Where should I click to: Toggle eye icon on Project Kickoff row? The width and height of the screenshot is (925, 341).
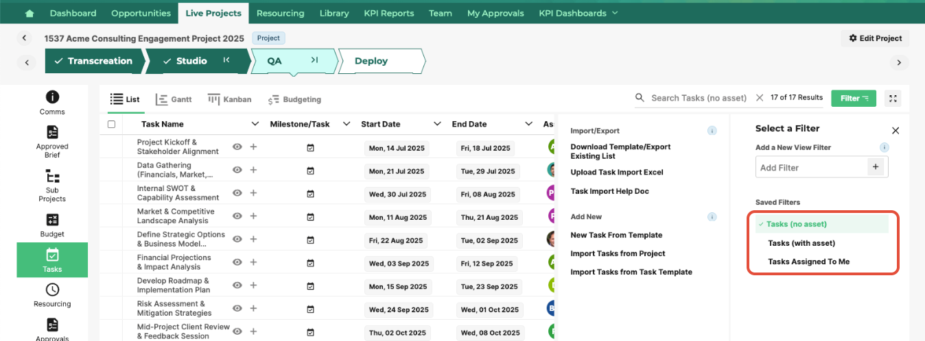pyautogui.click(x=237, y=147)
